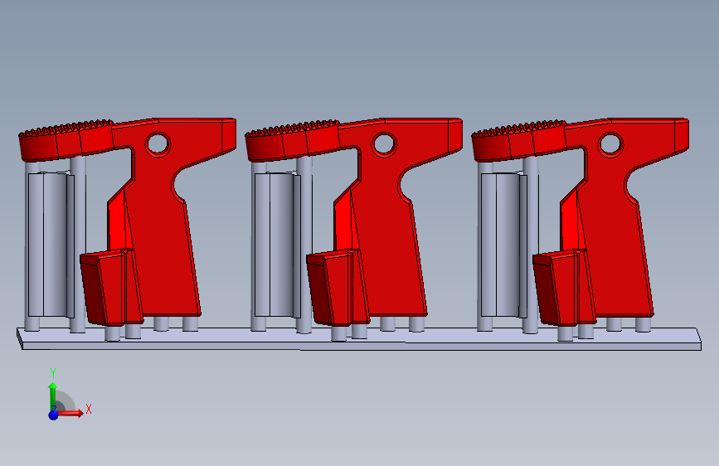Select the serrated top edge of the leftmost red part
This screenshot has height=466, width=719.
[66, 128]
